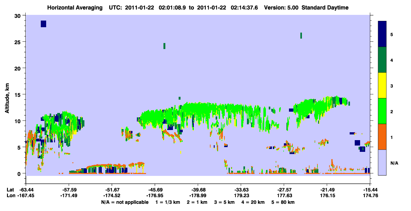This screenshot has height=211, width=411.
Task: Click the 'Lat' row label
Action: pyautogui.click(x=10, y=190)
